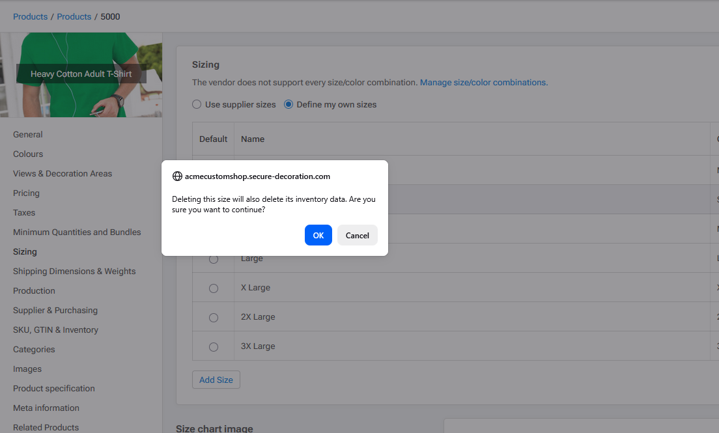Open Manage size/color combinations
This screenshot has width=719, height=433.
(483, 82)
